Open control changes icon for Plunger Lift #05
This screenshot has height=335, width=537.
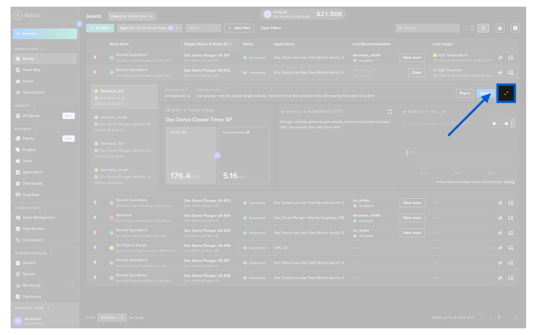(511, 233)
